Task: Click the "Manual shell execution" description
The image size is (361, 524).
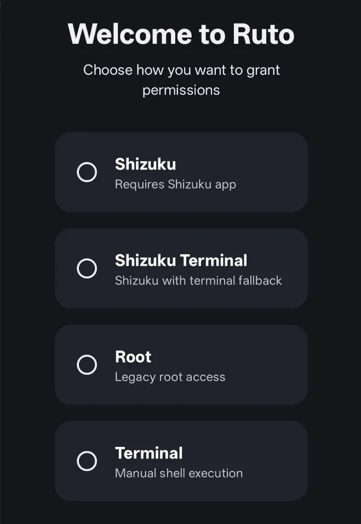Action: tap(179, 473)
